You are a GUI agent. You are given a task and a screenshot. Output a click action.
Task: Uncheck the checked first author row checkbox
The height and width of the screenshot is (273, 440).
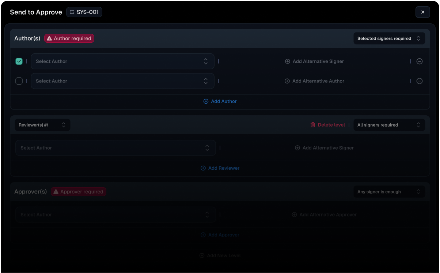[x=19, y=61]
